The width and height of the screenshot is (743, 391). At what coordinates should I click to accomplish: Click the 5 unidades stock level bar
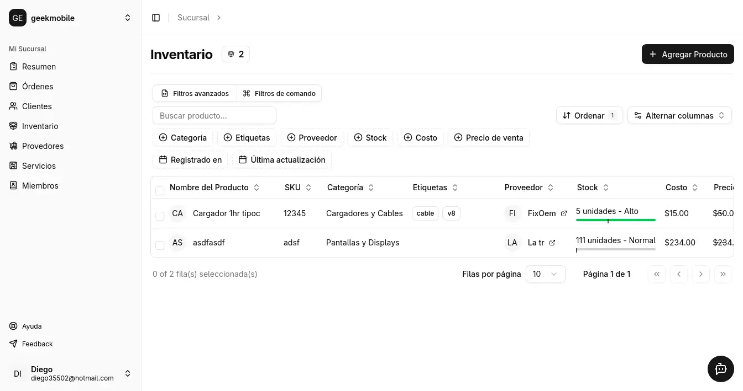tap(615, 220)
